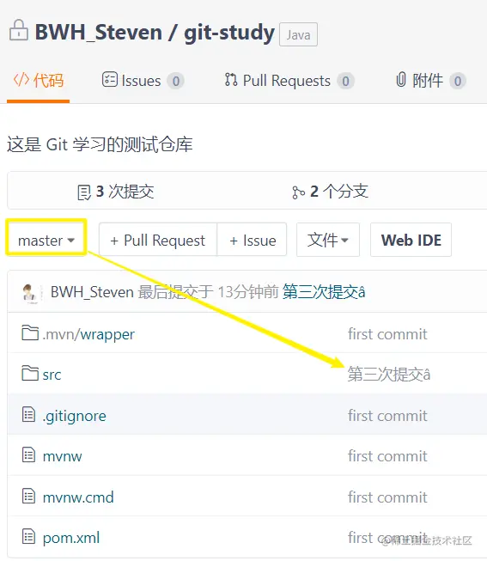Click the Java language tag

(x=298, y=34)
